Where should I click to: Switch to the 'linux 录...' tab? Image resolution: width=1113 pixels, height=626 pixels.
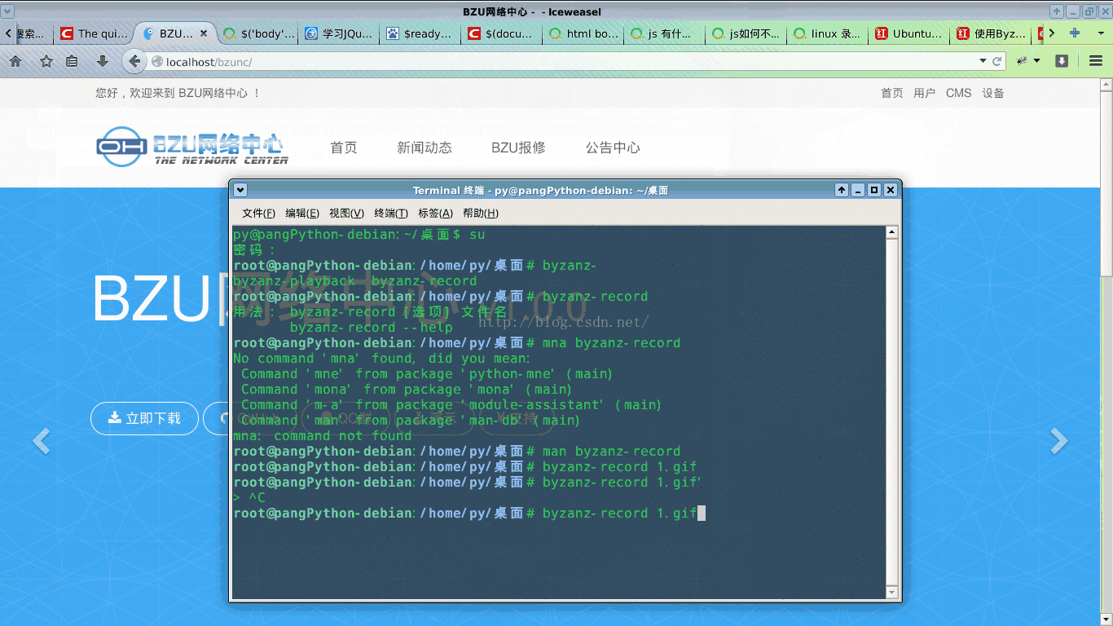pyautogui.click(x=829, y=34)
